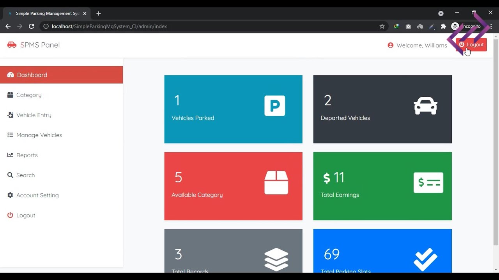Click the money bill icon on Total Earnings card
This screenshot has width=499, height=280.
point(428,182)
